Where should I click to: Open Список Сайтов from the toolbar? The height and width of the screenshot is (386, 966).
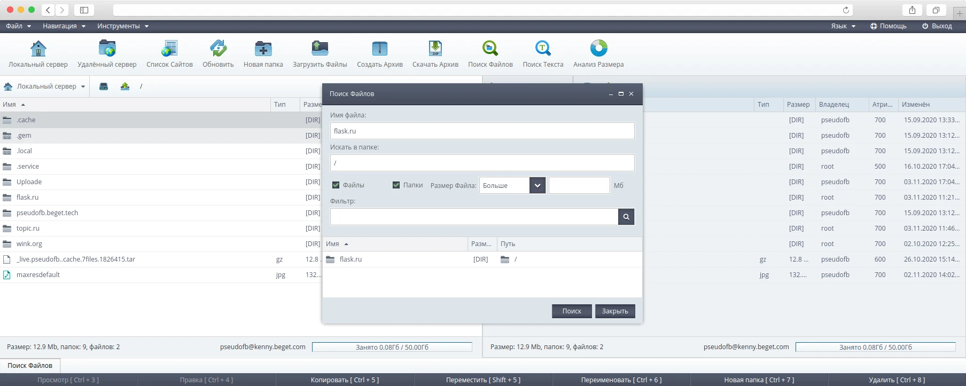(169, 49)
